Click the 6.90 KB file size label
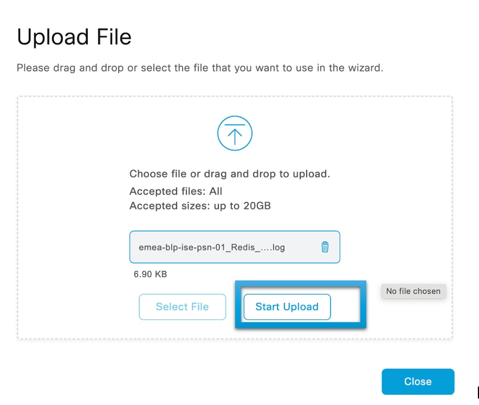This screenshot has height=405, width=479. tap(150, 274)
